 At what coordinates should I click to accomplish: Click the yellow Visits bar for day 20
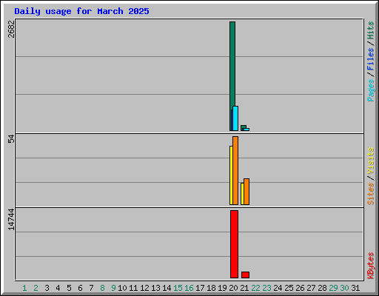(231, 175)
